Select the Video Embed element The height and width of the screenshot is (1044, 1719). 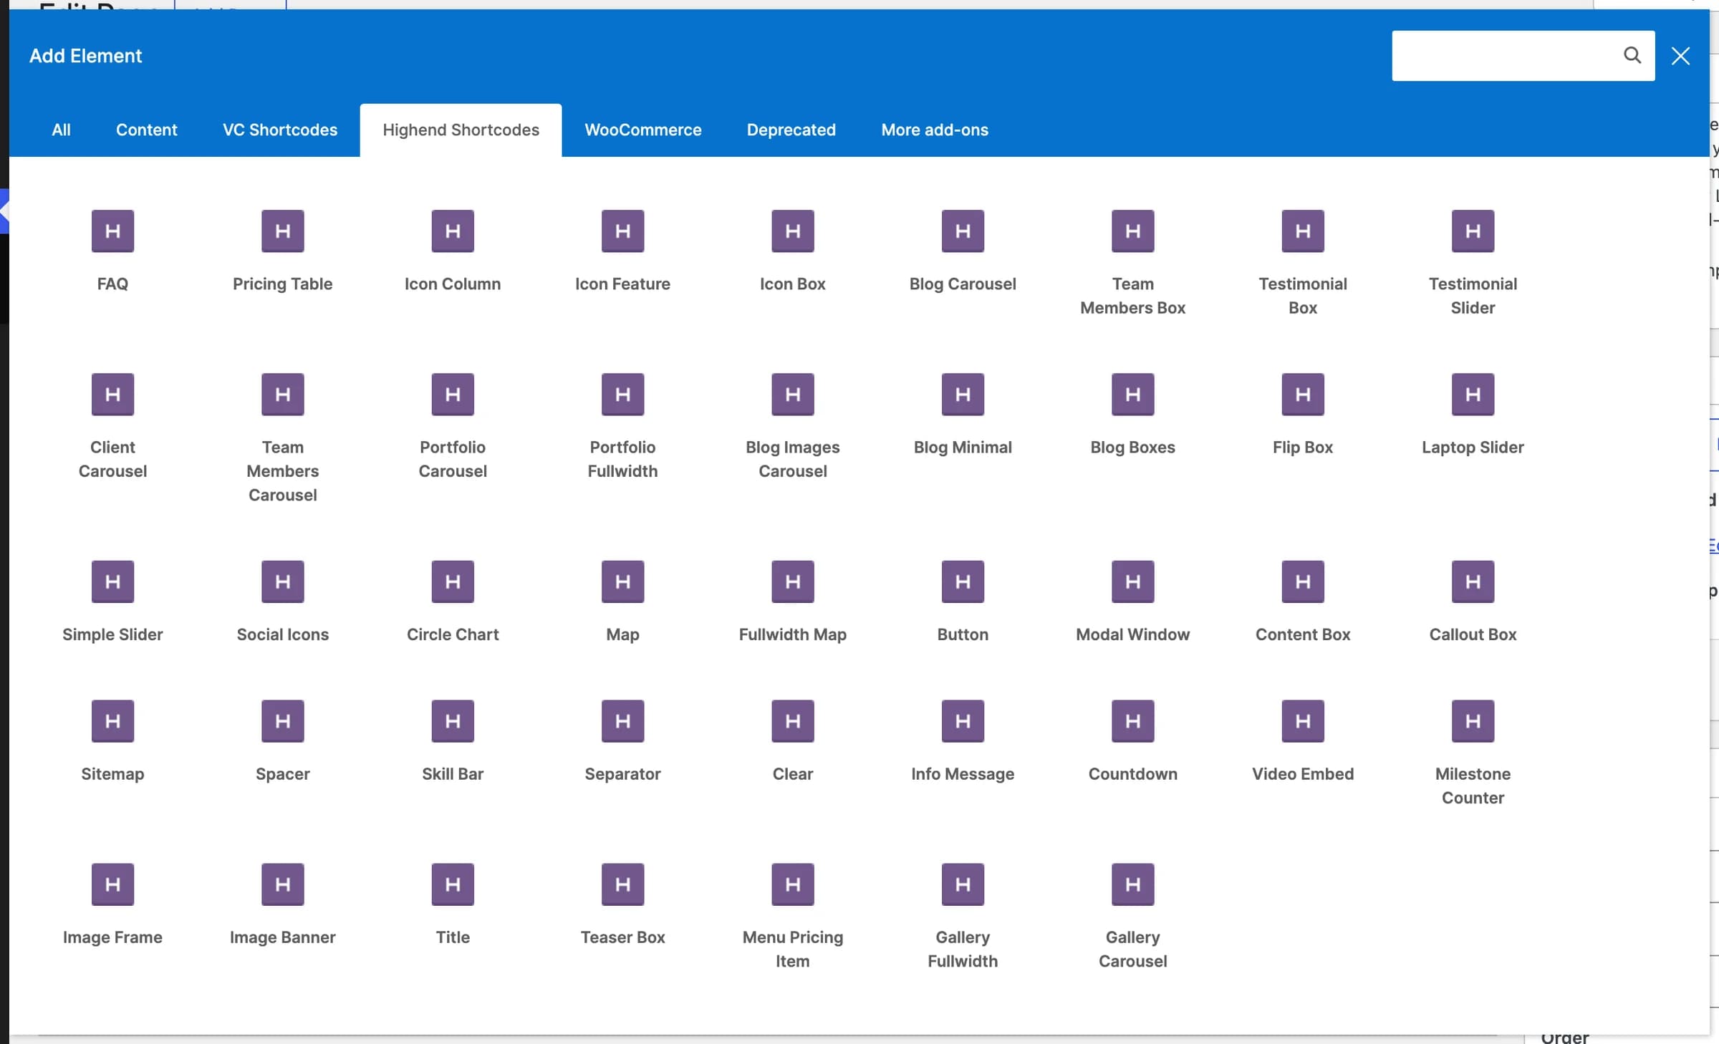click(x=1303, y=741)
